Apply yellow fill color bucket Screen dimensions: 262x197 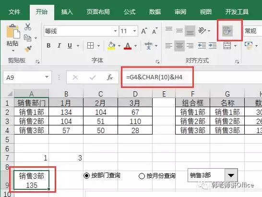click(112, 46)
